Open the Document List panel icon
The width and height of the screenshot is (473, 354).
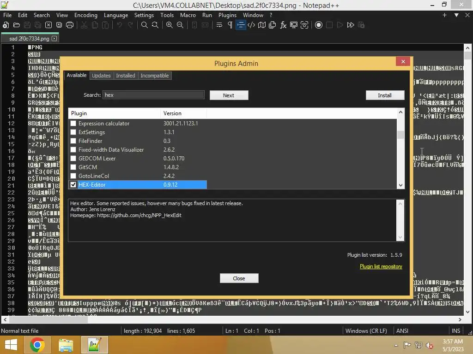pos(273,25)
